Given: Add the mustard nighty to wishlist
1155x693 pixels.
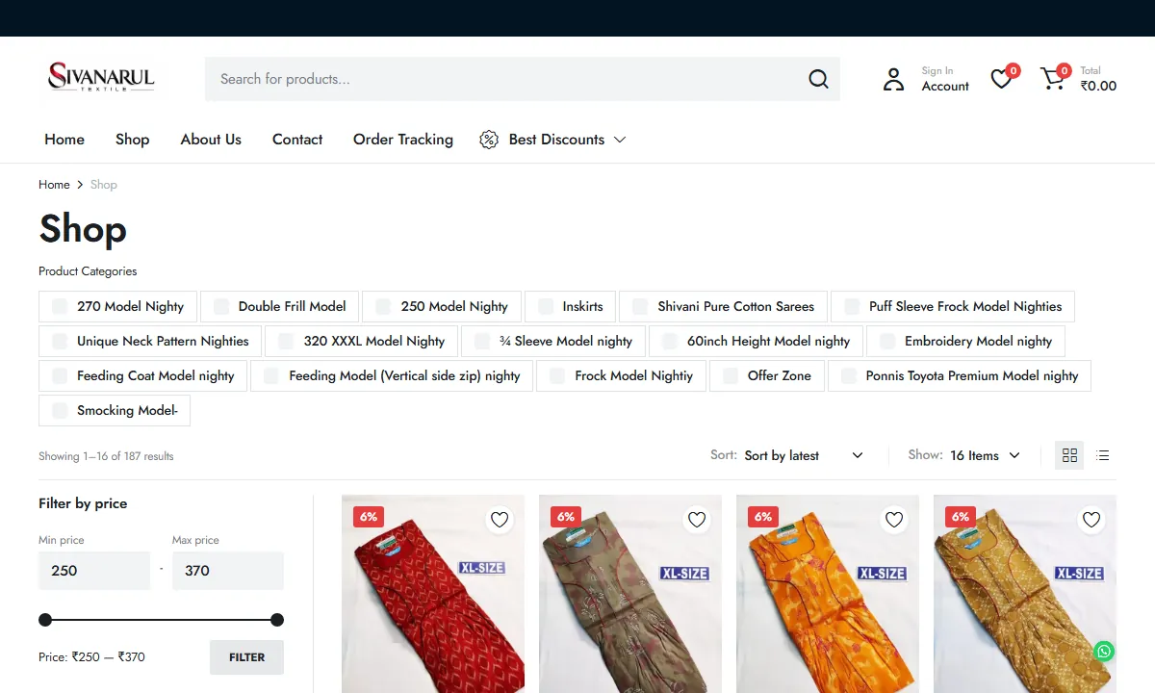Looking at the screenshot, I should pos(1091,520).
